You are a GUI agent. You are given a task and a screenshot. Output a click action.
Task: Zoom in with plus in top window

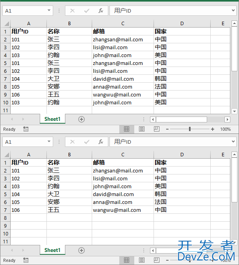[x=213, y=129]
